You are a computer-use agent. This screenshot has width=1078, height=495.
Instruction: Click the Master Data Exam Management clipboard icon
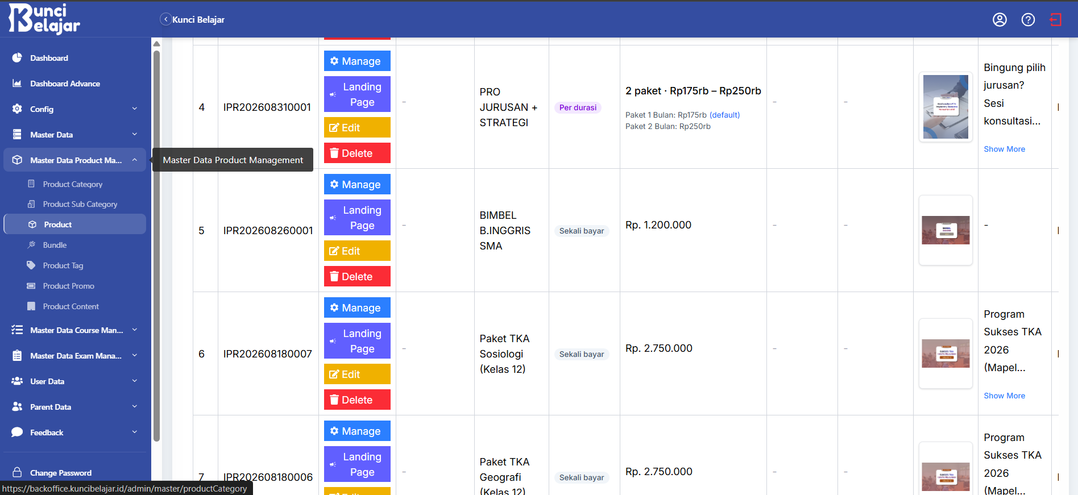pos(17,356)
